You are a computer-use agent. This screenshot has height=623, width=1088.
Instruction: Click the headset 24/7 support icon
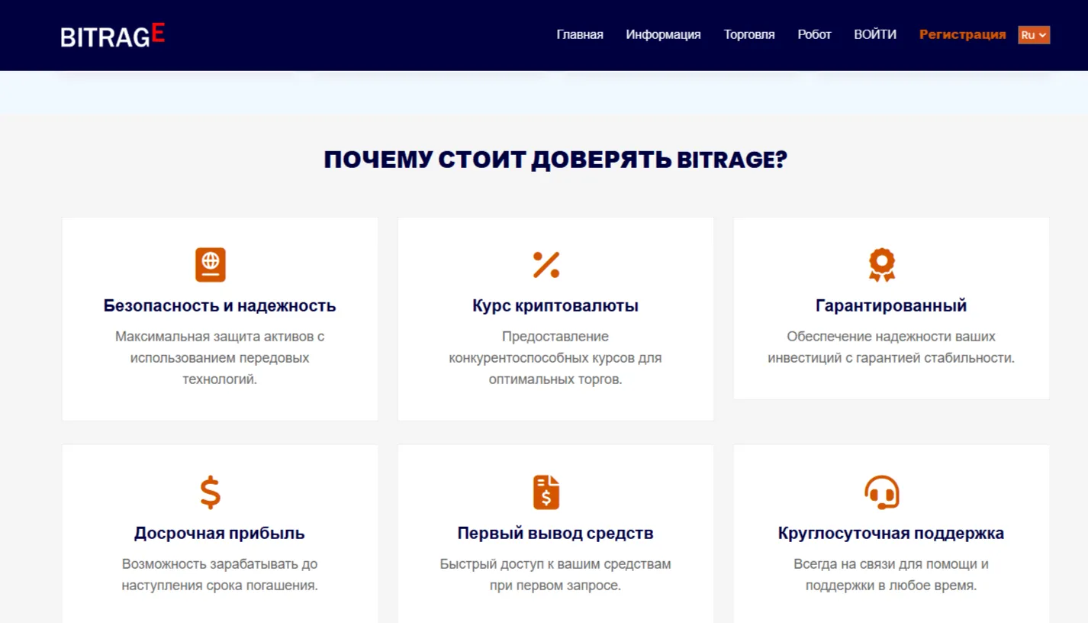click(882, 492)
